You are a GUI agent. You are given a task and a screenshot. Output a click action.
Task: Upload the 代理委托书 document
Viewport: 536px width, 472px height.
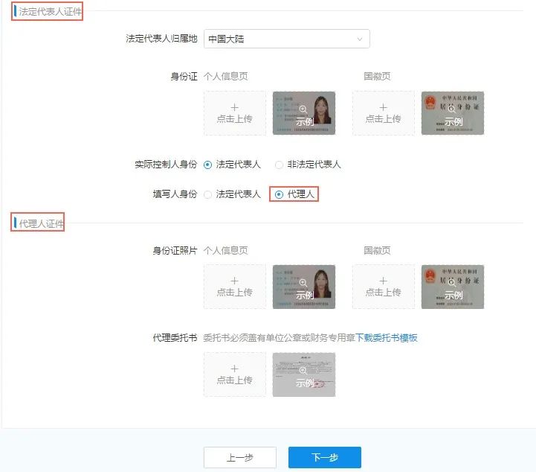pos(234,374)
